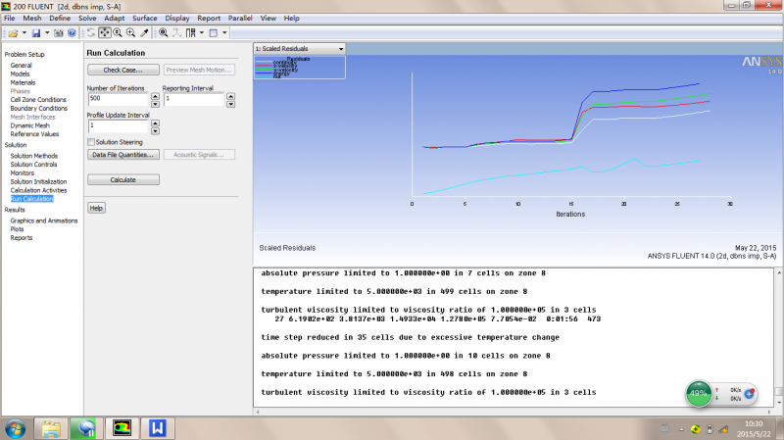Click the Calculate button

point(123,179)
